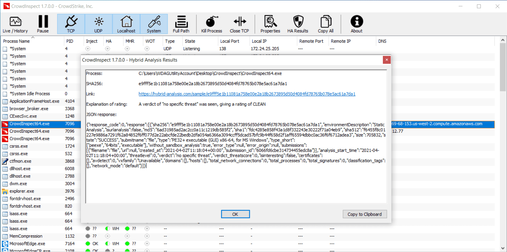Click the WOT column header
Image resolution: width=507 pixels, height=252 pixels.
(153, 41)
